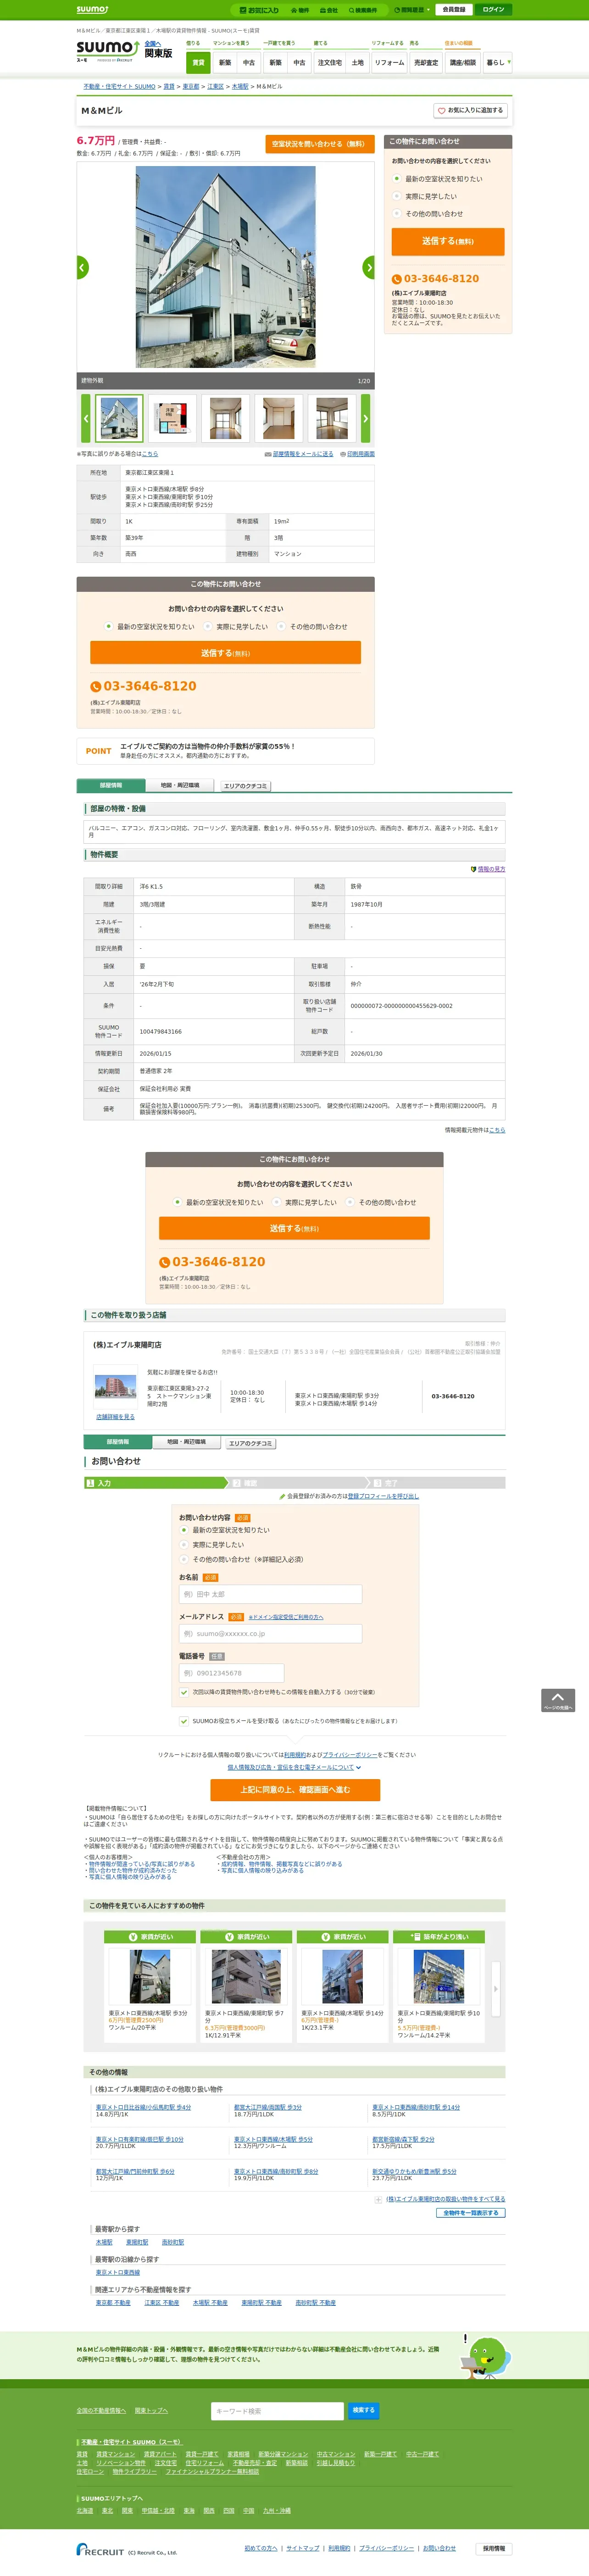Screen dimensions: 589x2576
Task: Open 東京メトロ日比谷線/小伝馬町駅 歩4分 listing
Action: 143,2107
